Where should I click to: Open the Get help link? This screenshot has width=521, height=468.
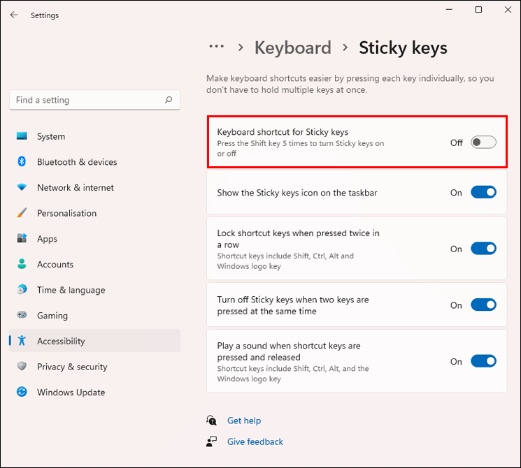(x=244, y=421)
